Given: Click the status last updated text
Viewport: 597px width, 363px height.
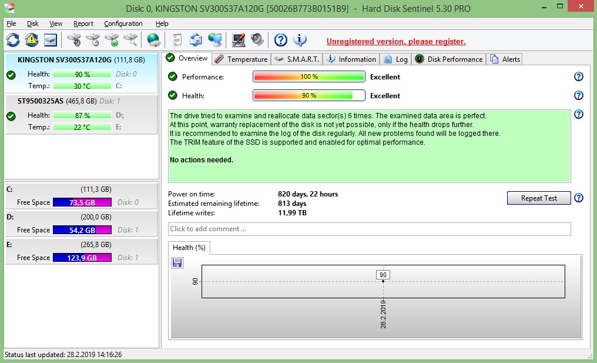Looking at the screenshot, I should [63, 355].
